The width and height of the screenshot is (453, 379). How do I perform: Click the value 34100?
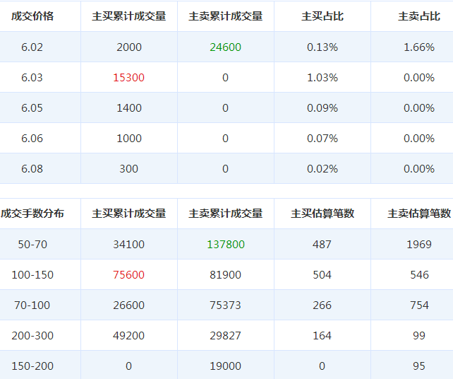click(128, 245)
